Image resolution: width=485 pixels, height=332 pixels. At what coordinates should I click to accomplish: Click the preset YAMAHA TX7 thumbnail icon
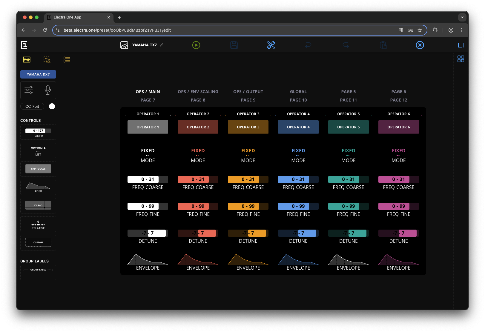(x=124, y=45)
